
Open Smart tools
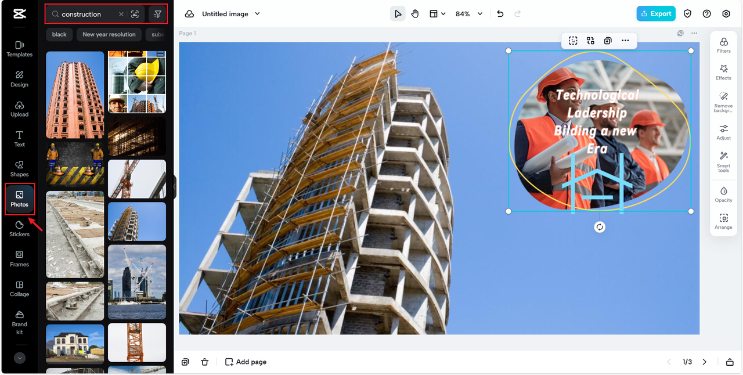tap(724, 162)
